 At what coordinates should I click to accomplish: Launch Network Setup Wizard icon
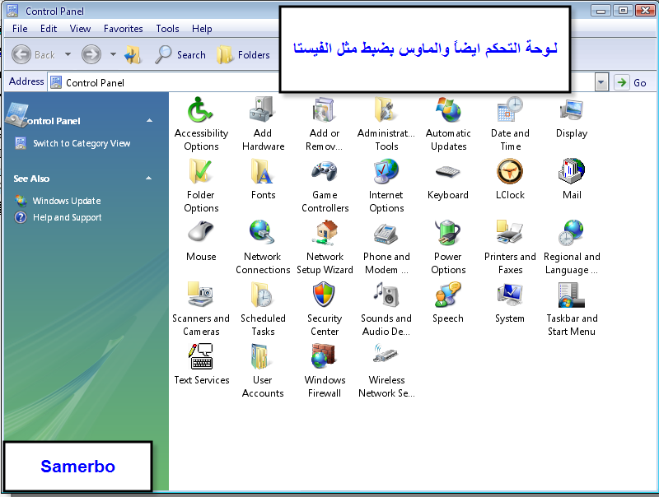(324, 234)
